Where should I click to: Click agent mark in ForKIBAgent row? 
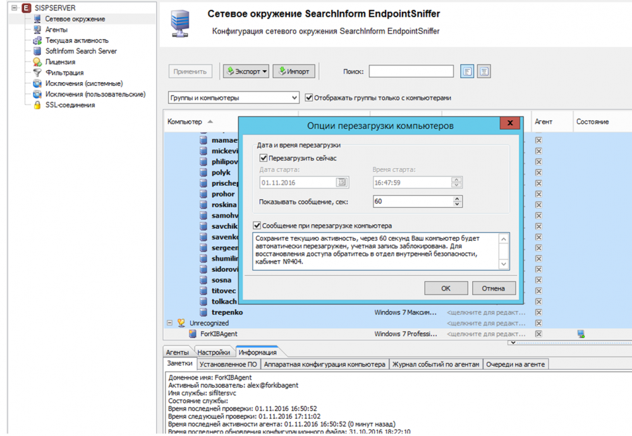pos(538,334)
